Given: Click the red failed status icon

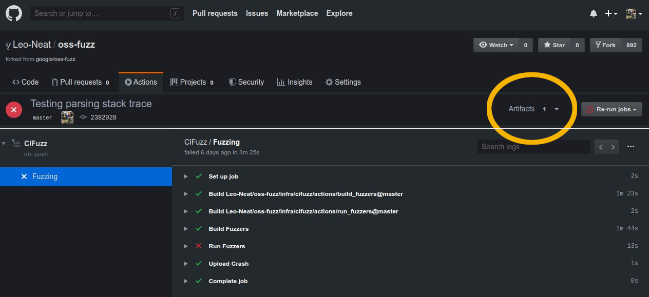Looking at the screenshot, I should point(14,110).
